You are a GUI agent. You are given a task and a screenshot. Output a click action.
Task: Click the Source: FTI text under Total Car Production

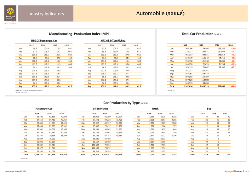173,90
